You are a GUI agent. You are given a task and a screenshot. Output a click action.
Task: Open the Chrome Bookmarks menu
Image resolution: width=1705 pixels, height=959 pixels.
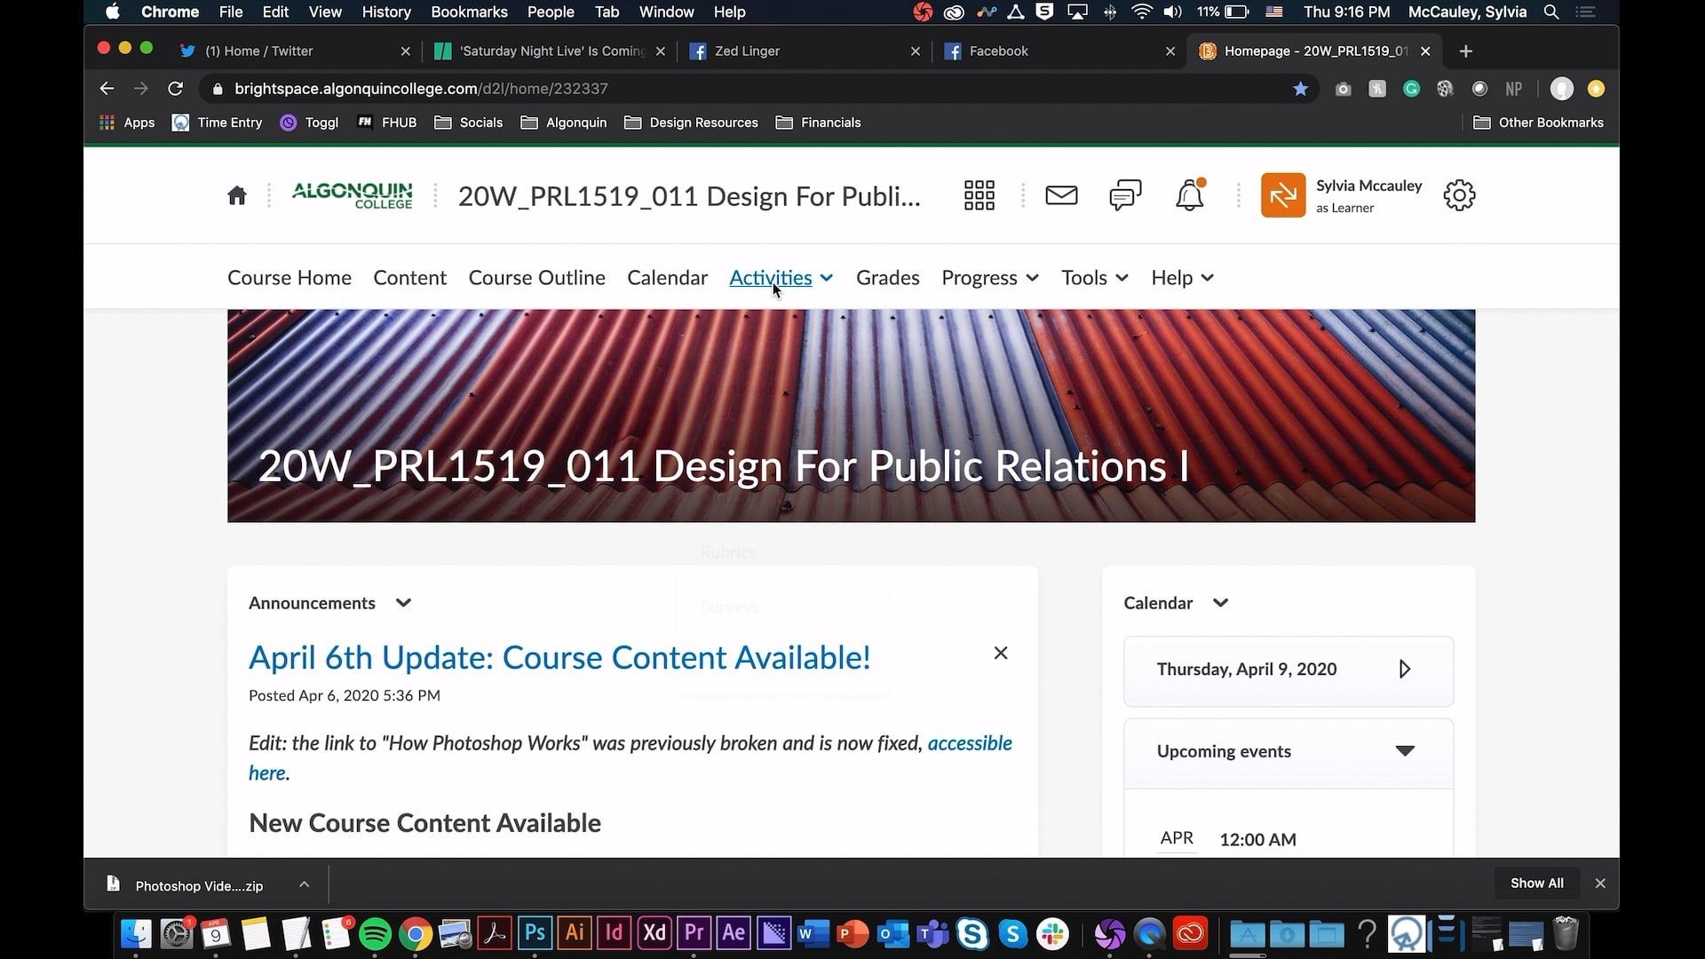tap(469, 12)
